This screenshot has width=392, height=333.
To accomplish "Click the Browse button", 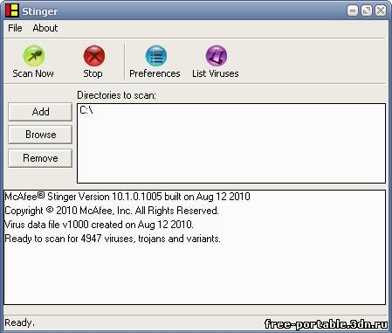I will 40,135.
